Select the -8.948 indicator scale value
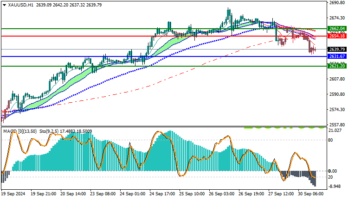 335,187
